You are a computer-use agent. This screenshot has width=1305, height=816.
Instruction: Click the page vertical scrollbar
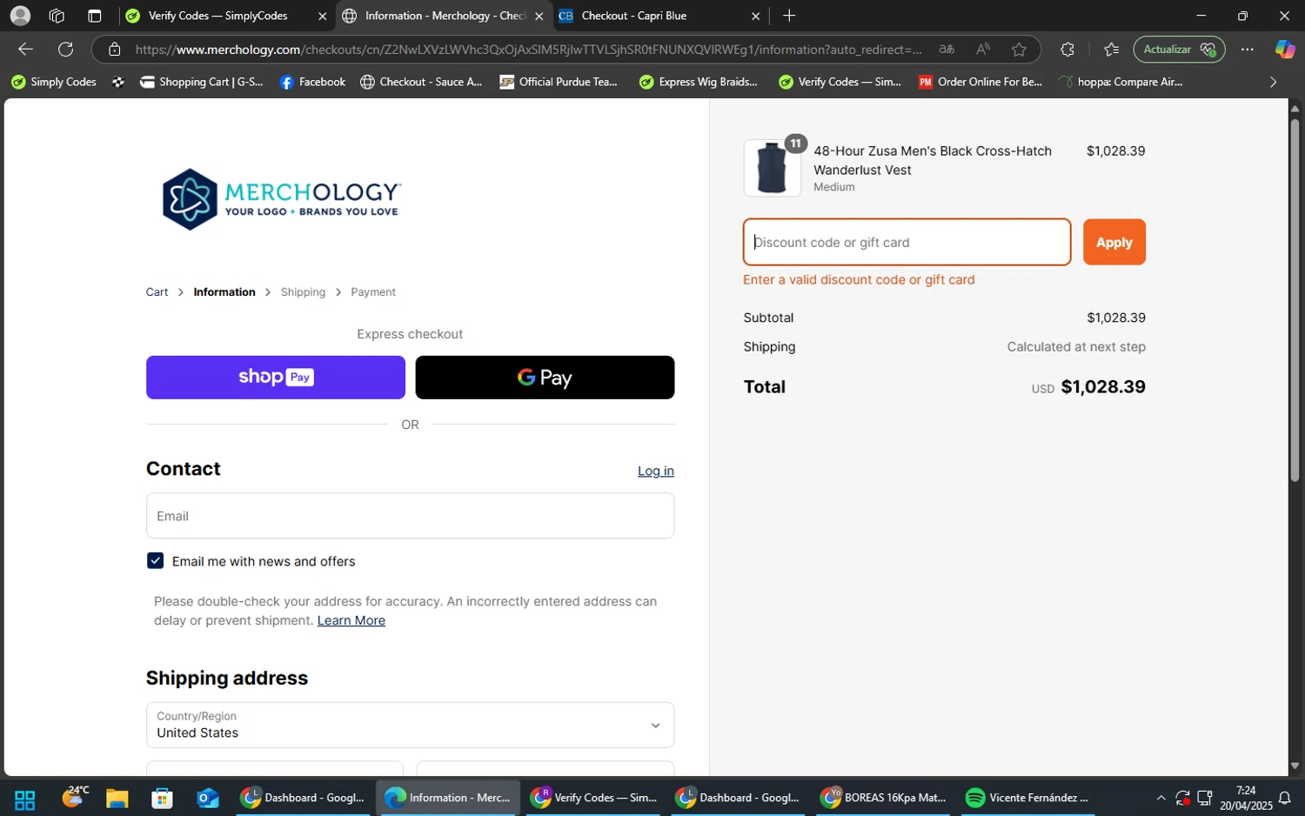[1295, 299]
